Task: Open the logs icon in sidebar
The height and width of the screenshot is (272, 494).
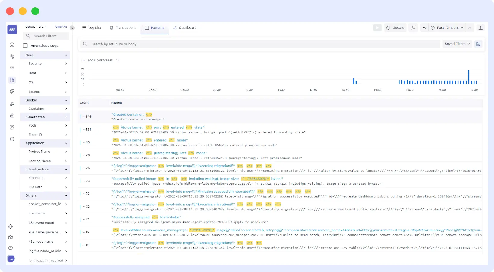Action: click(x=12, y=80)
